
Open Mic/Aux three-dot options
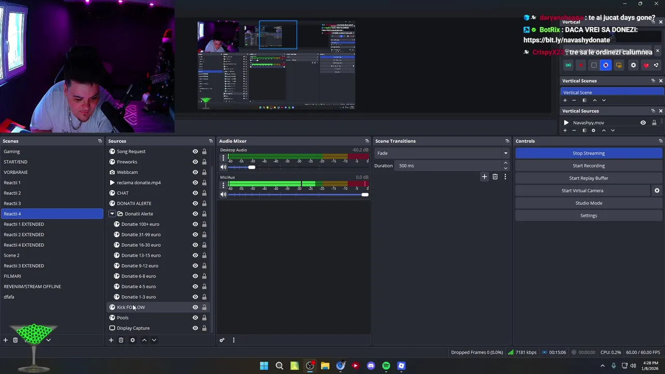[x=223, y=185]
